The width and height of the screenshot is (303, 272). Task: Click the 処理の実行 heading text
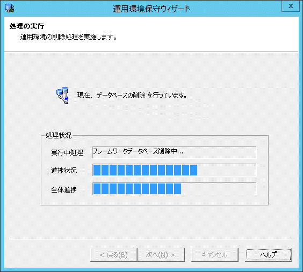pos(27,26)
